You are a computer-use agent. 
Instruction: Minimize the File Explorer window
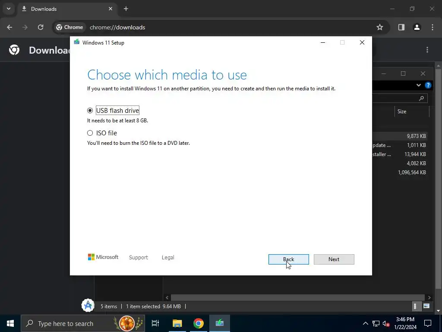coord(384,73)
